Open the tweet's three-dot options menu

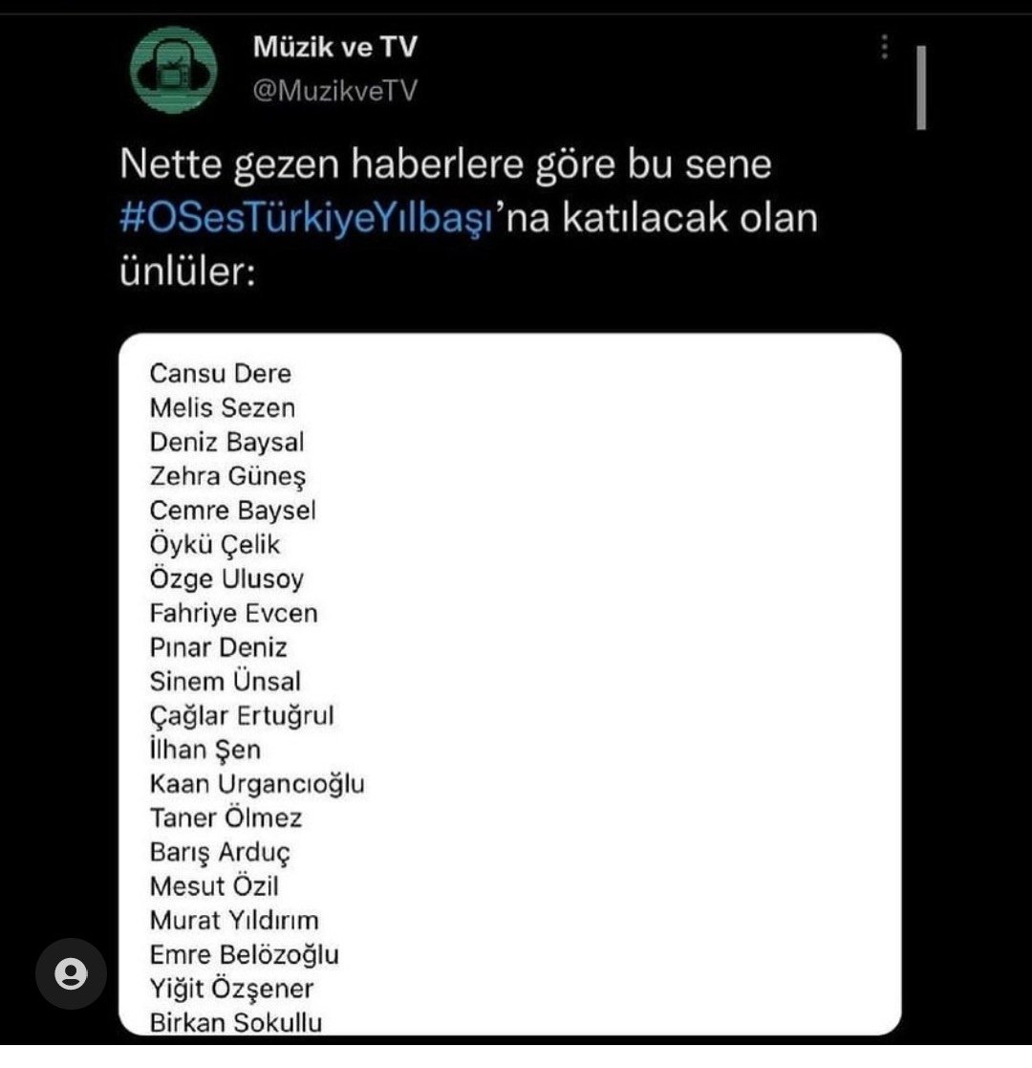click(x=885, y=46)
